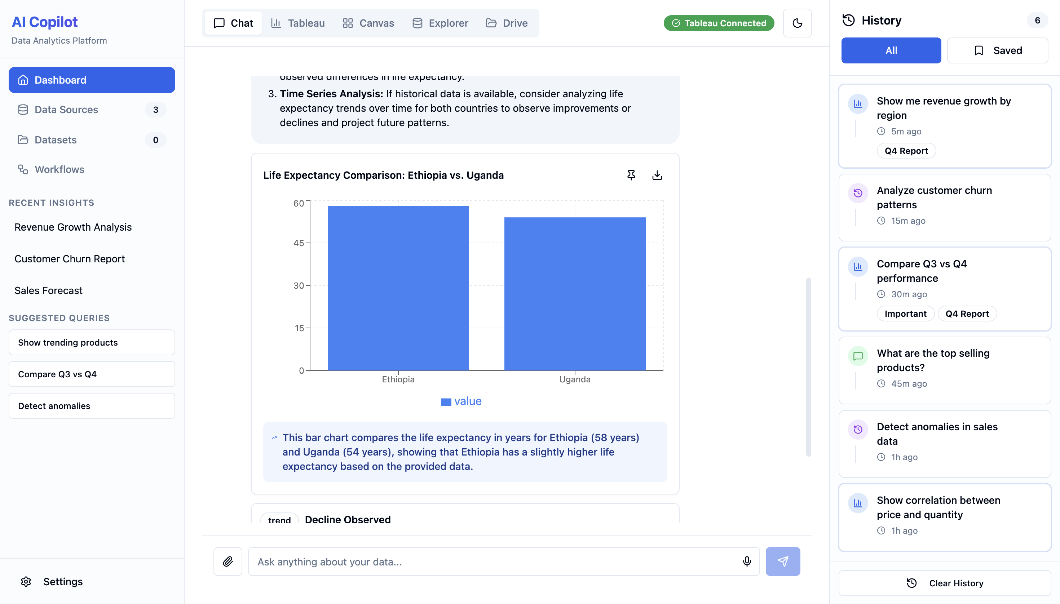Image resolution: width=1060 pixels, height=604 pixels.
Task: Click the value legend color swatch
Action: click(446, 402)
